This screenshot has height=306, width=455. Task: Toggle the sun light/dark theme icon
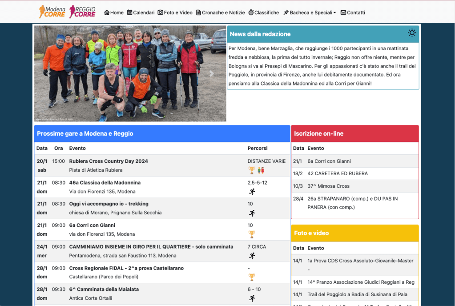[412, 33]
